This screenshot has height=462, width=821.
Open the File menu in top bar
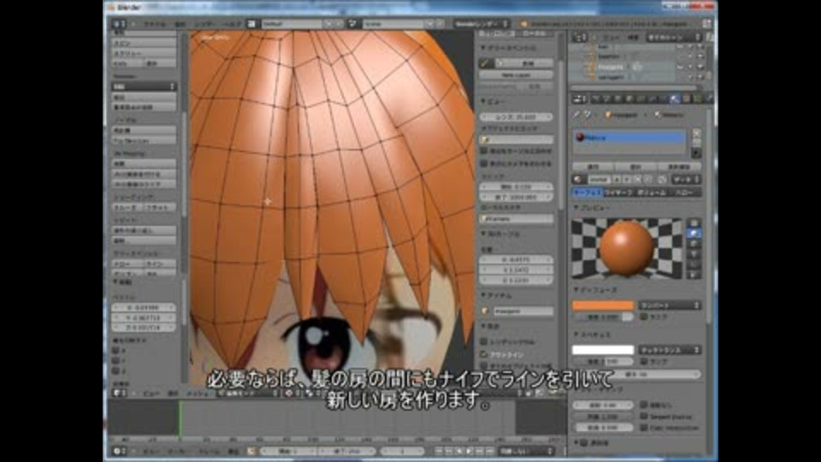[155, 24]
